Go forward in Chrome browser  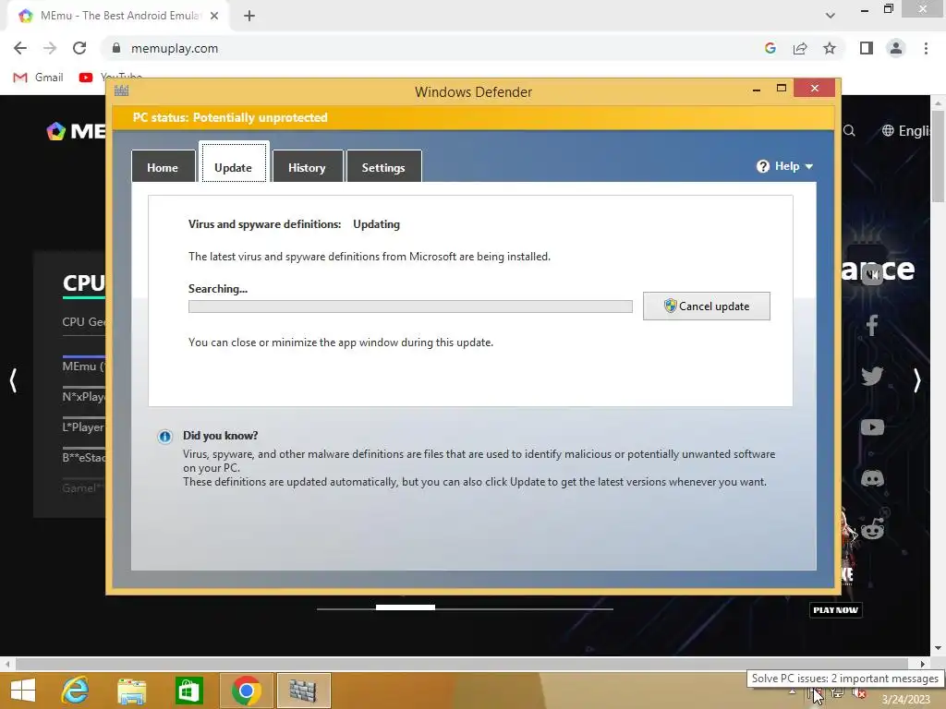pyautogui.click(x=50, y=48)
